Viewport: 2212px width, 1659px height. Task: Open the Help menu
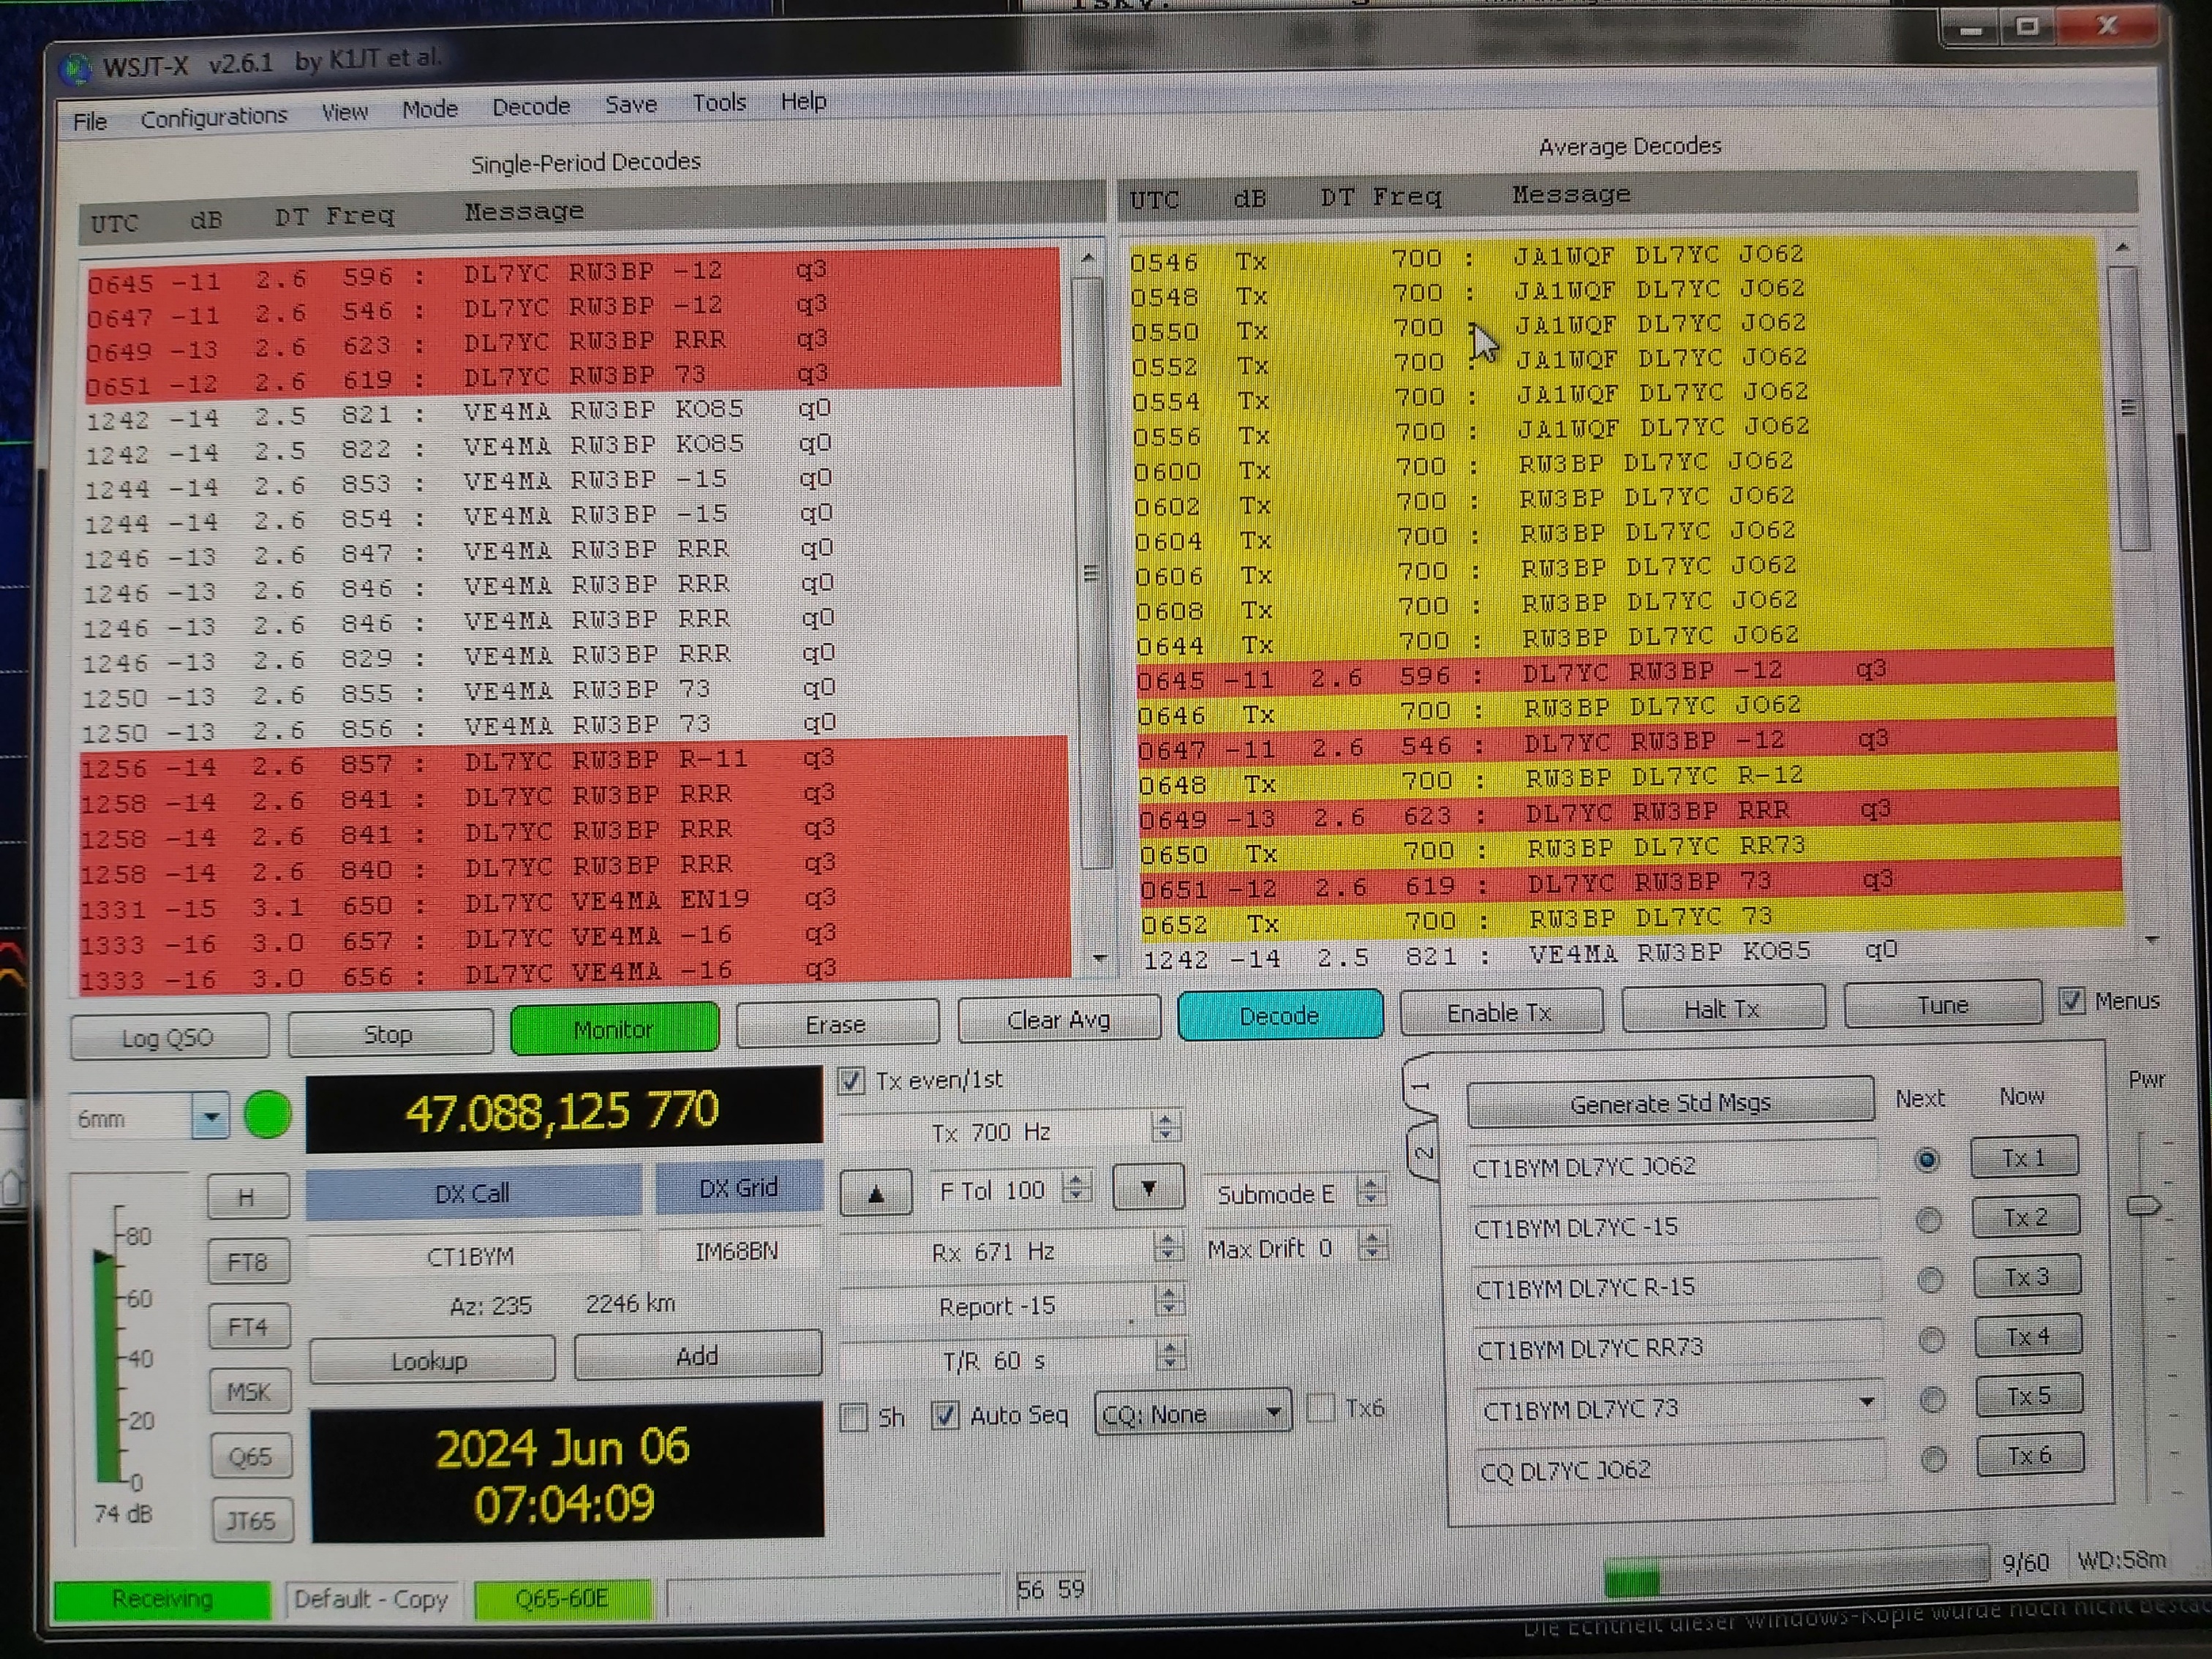point(804,101)
